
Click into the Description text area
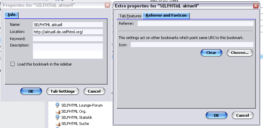[x=68, y=51]
